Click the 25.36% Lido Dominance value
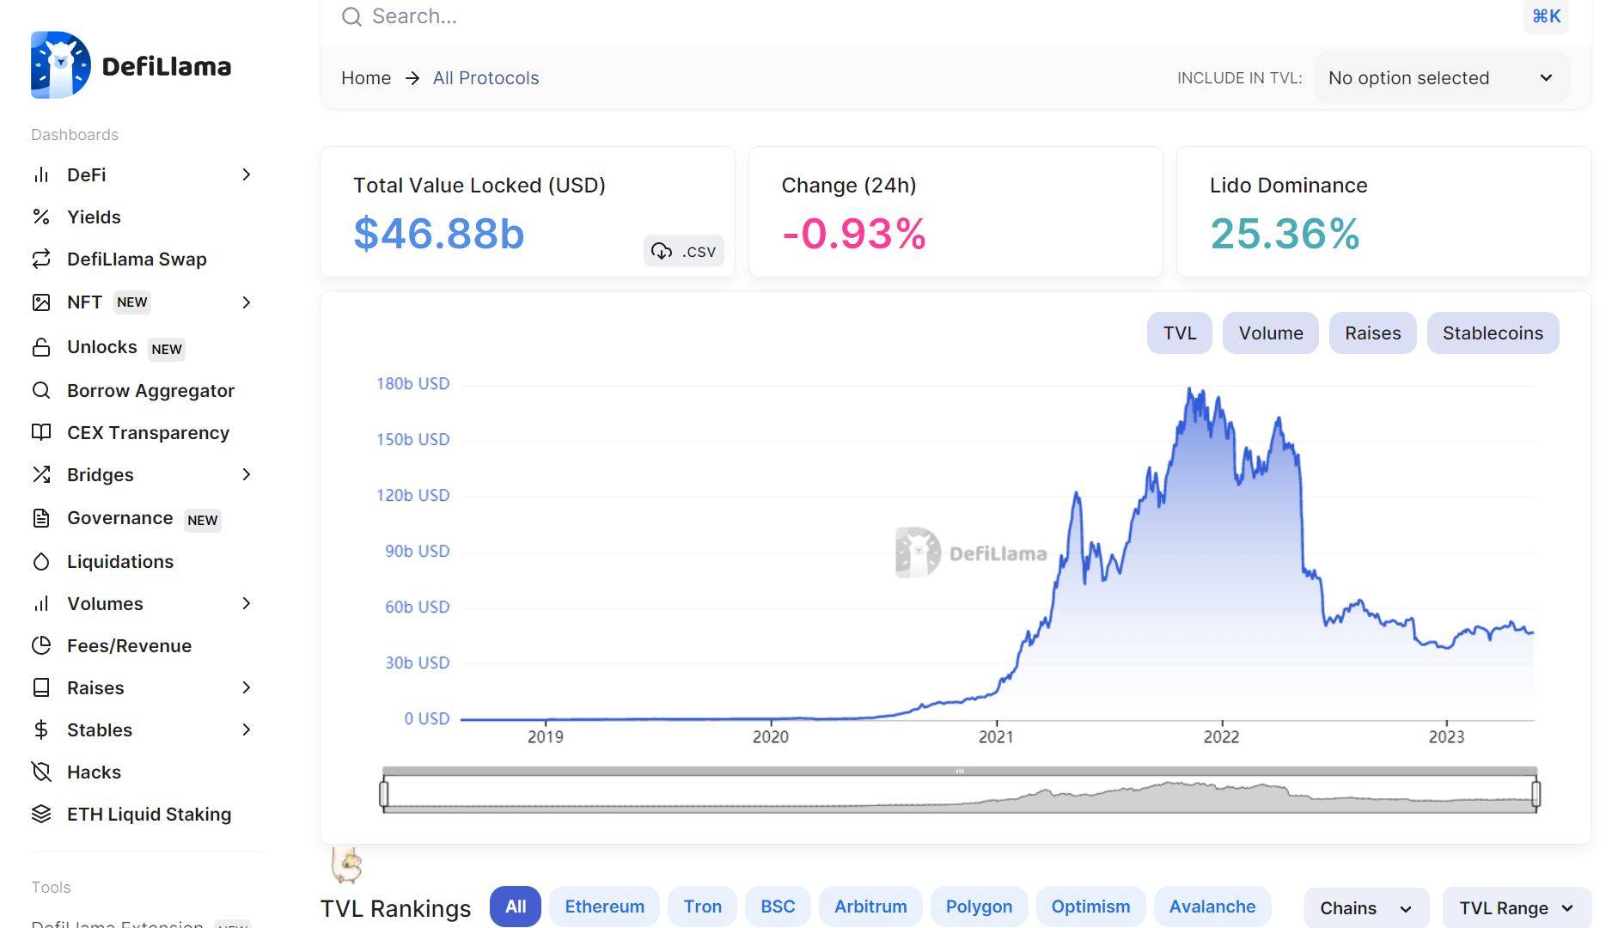Viewport: 1618px width, 928px height. coord(1285,234)
